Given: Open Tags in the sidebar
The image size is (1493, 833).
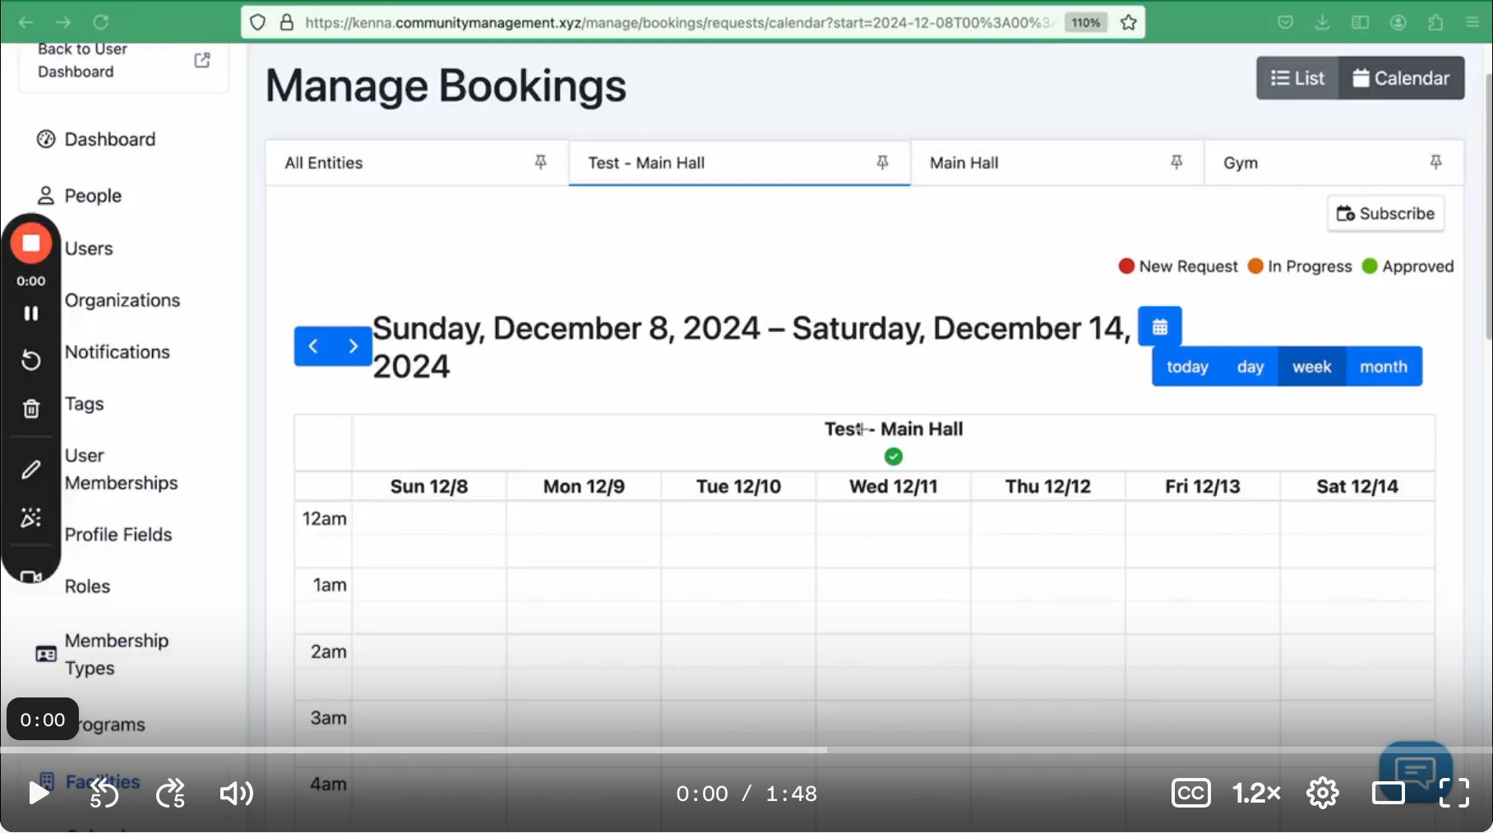Looking at the screenshot, I should click(85, 403).
